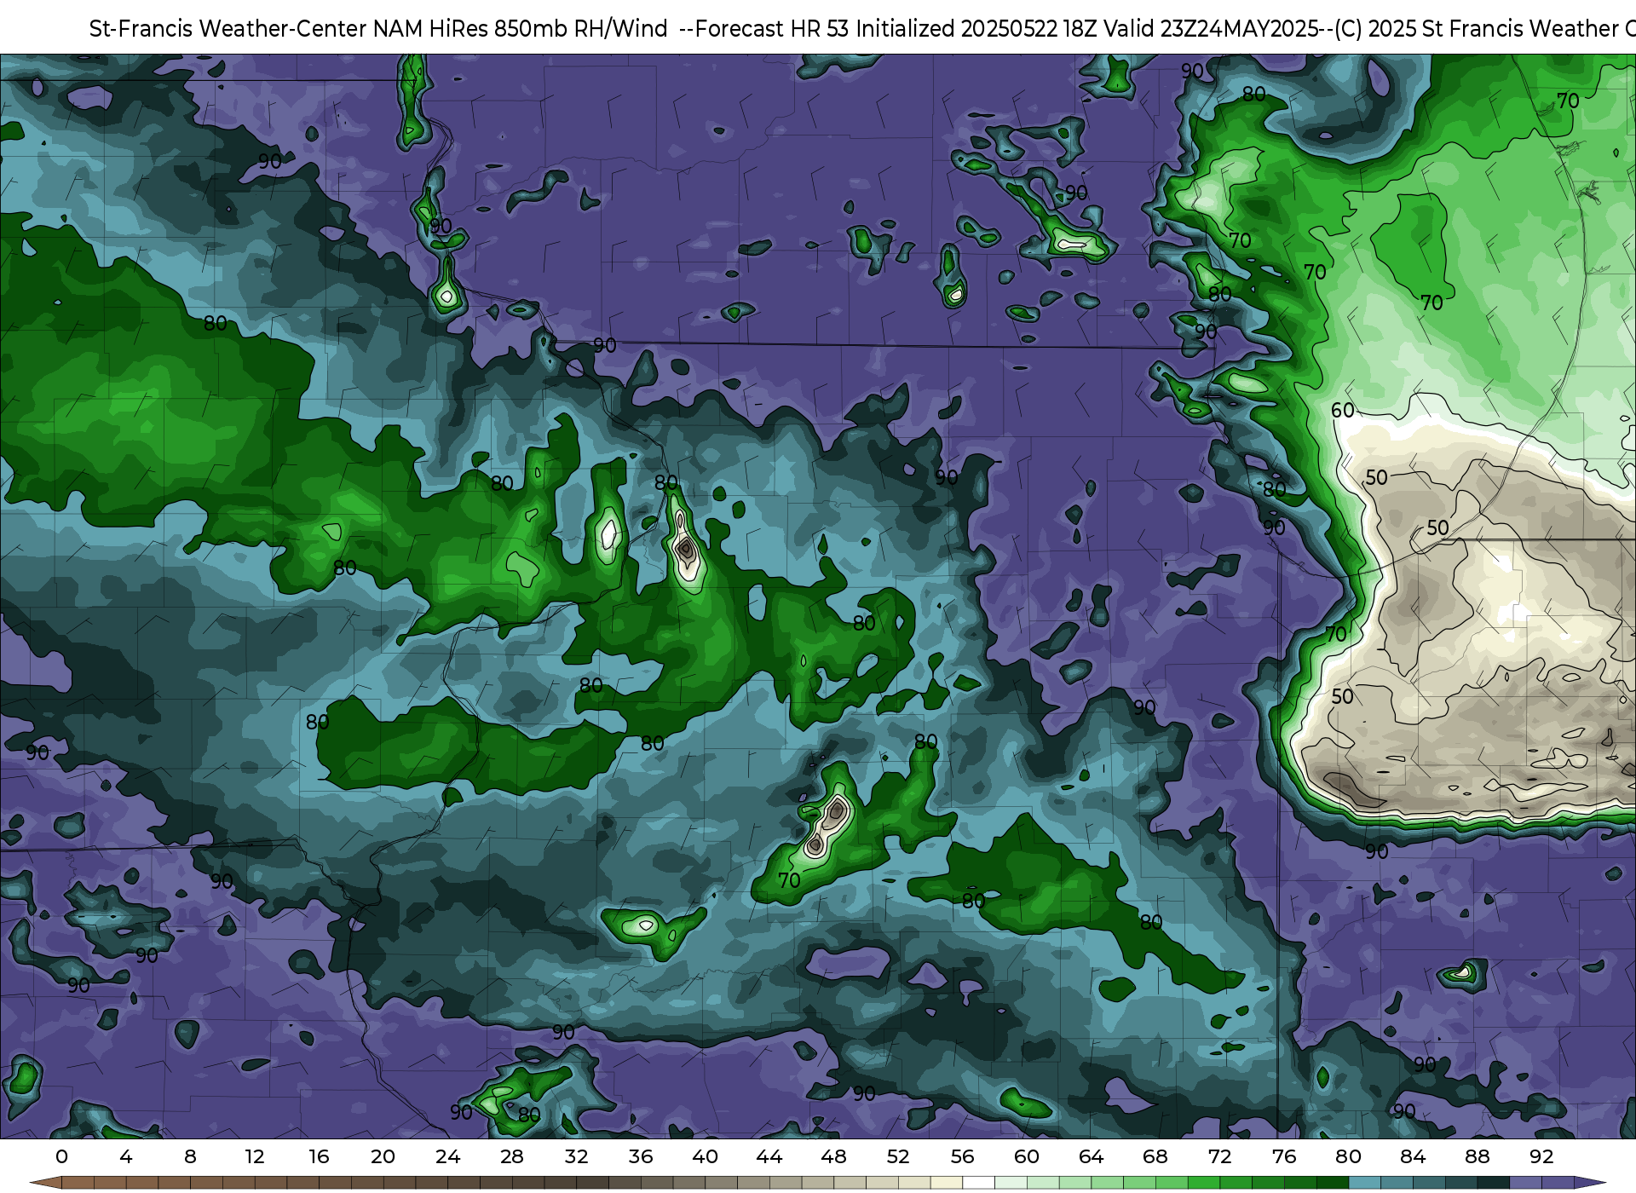Click the colorbar tick label "76"

(1284, 1156)
